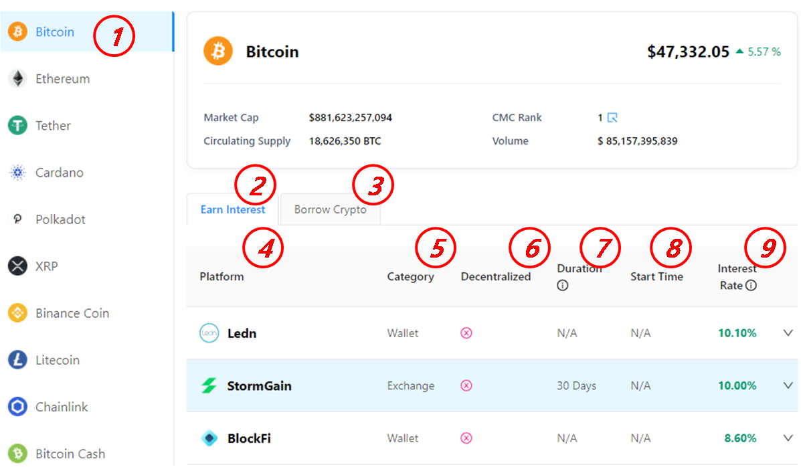Viewport: 801px width, 467px height.
Task: Click the Category column header
Action: (x=410, y=277)
